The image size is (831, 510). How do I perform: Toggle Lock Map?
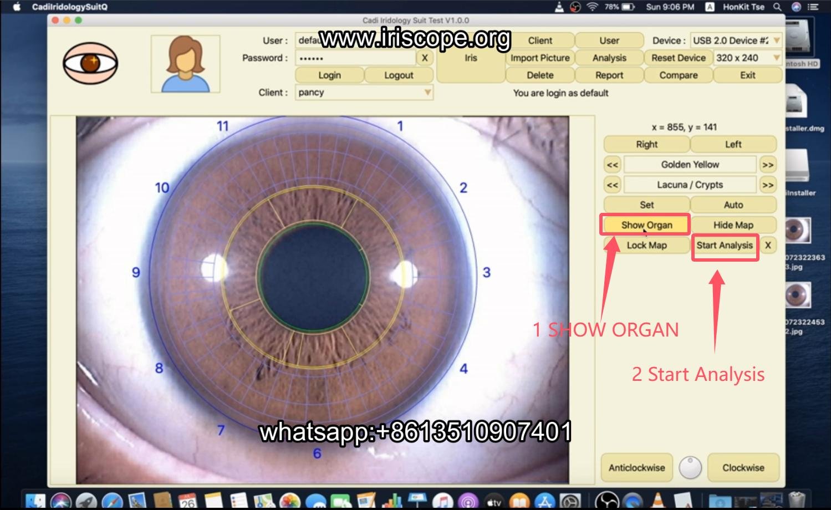[646, 245]
